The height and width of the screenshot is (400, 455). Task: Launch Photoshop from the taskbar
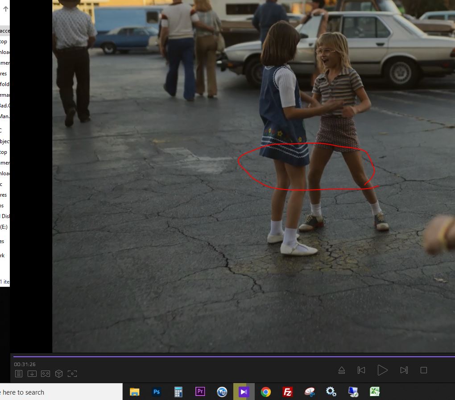point(157,392)
